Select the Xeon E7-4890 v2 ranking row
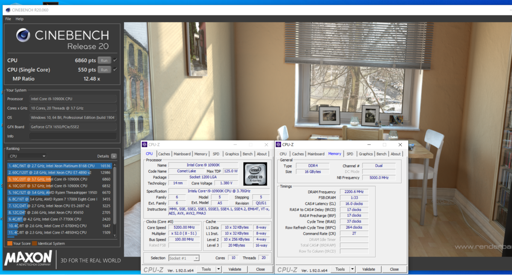Viewport: 512px width, 275px height. tap(59, 173)
